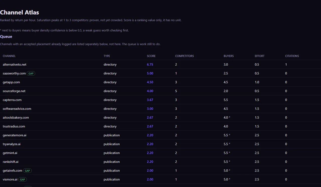Click the 3.67 score for capterra.com
Screen dimensions: 321x187
(150, 100)
